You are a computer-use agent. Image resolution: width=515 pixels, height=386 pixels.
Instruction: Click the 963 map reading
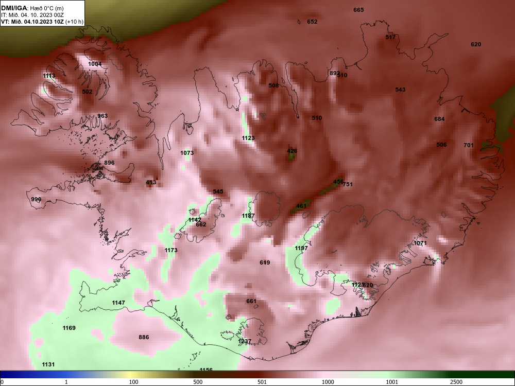(x=102, y=116)
